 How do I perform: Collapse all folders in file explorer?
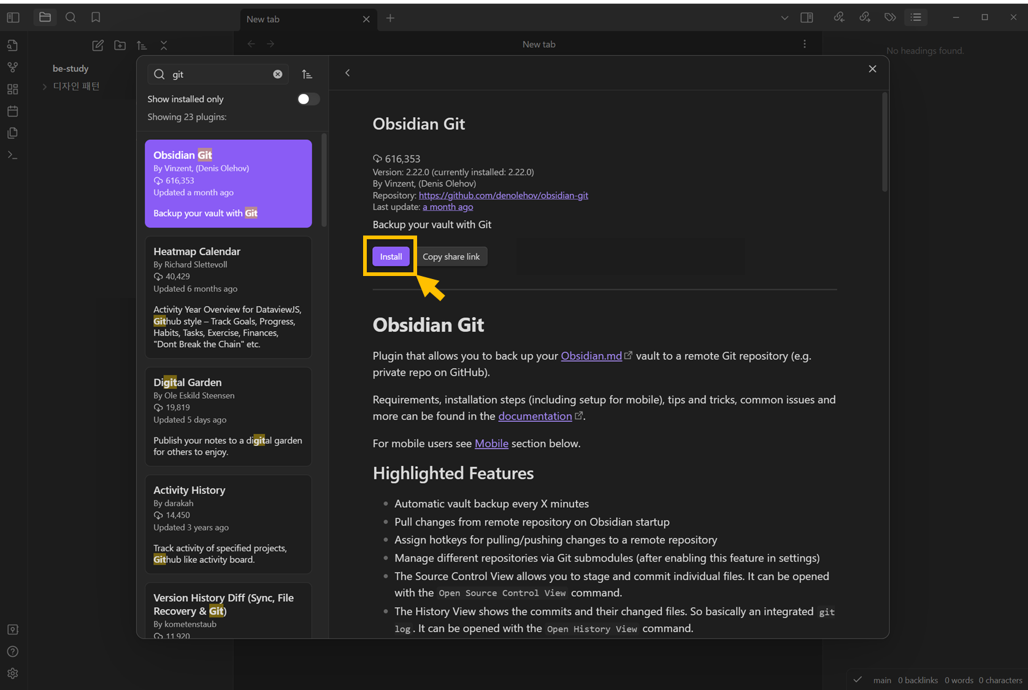164,45
